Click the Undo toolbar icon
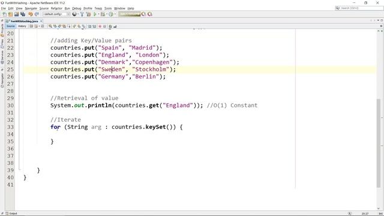This screenshot has height=216, width=384. [x=31, y=14]
